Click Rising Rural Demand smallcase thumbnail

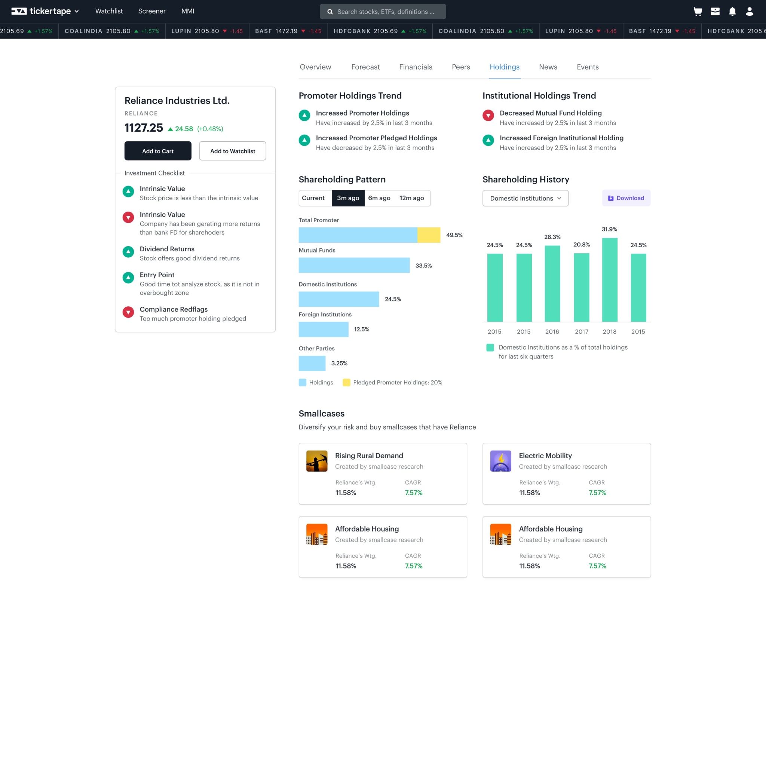pyautogui.click(x=317, y=461)
